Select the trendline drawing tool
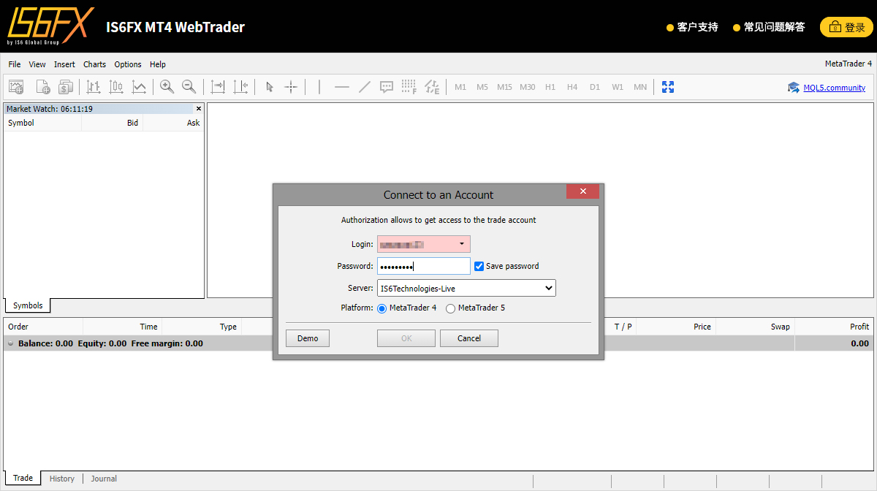The width and height of the screenshot is (877, 491). [x=365, y=87]
